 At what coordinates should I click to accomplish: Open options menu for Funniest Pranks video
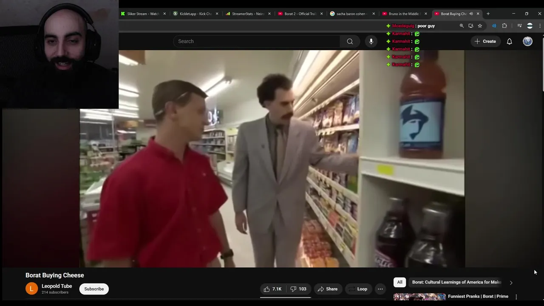click(x=516, y=297)
